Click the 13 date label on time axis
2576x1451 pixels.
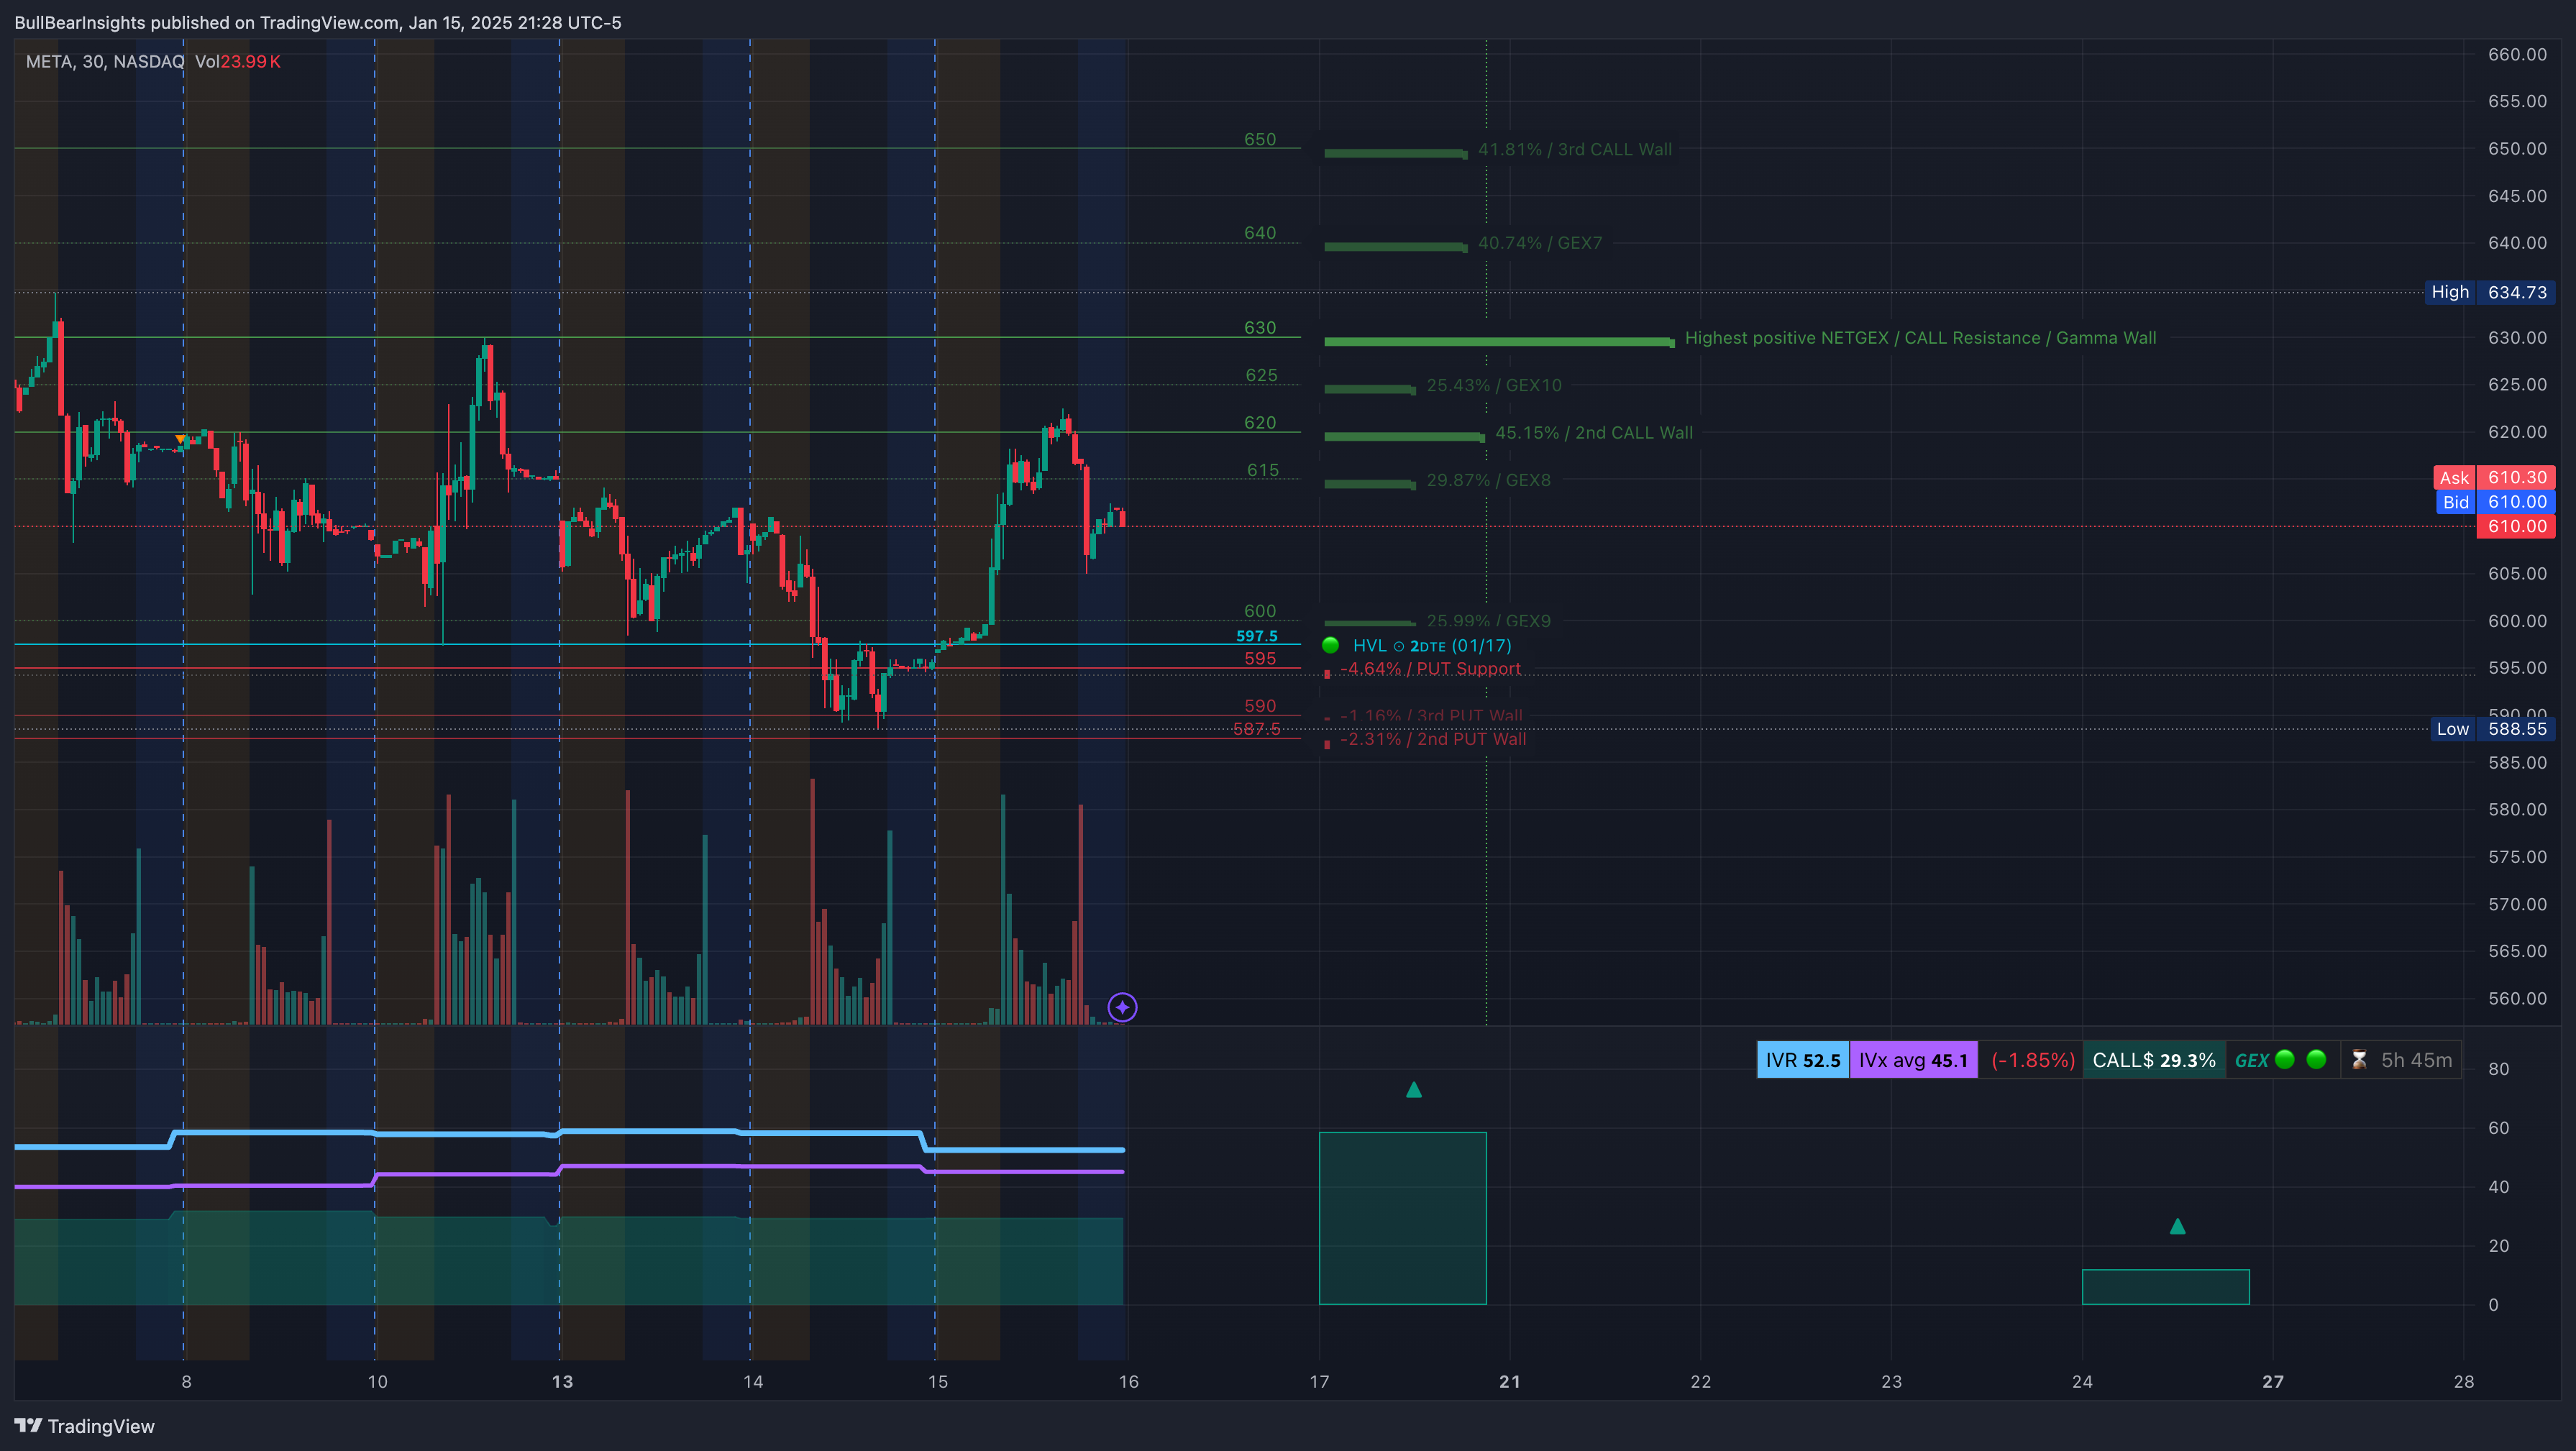(x=562, y=1382)
